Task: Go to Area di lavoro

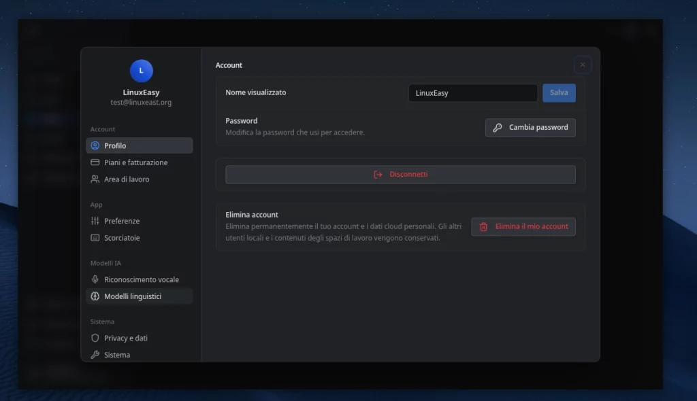Action: [x=139, y=179]
